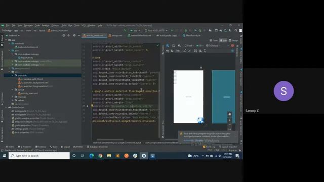The width and height of the screenshot is (324, 182).
Task: Open the Logcat tool window
Action: pyautogui.click(x=65, y=147)
